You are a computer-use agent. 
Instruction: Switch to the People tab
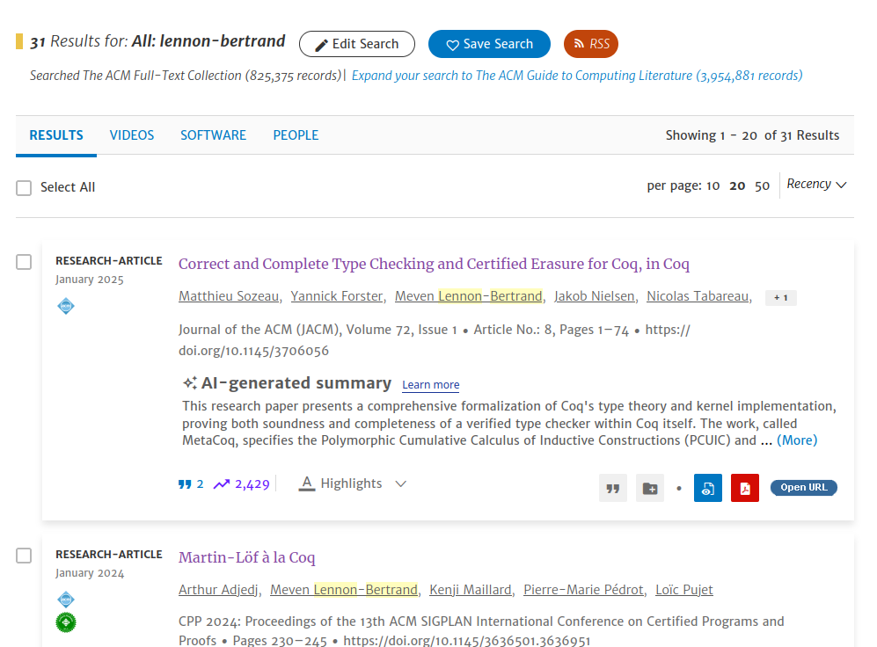296,135
